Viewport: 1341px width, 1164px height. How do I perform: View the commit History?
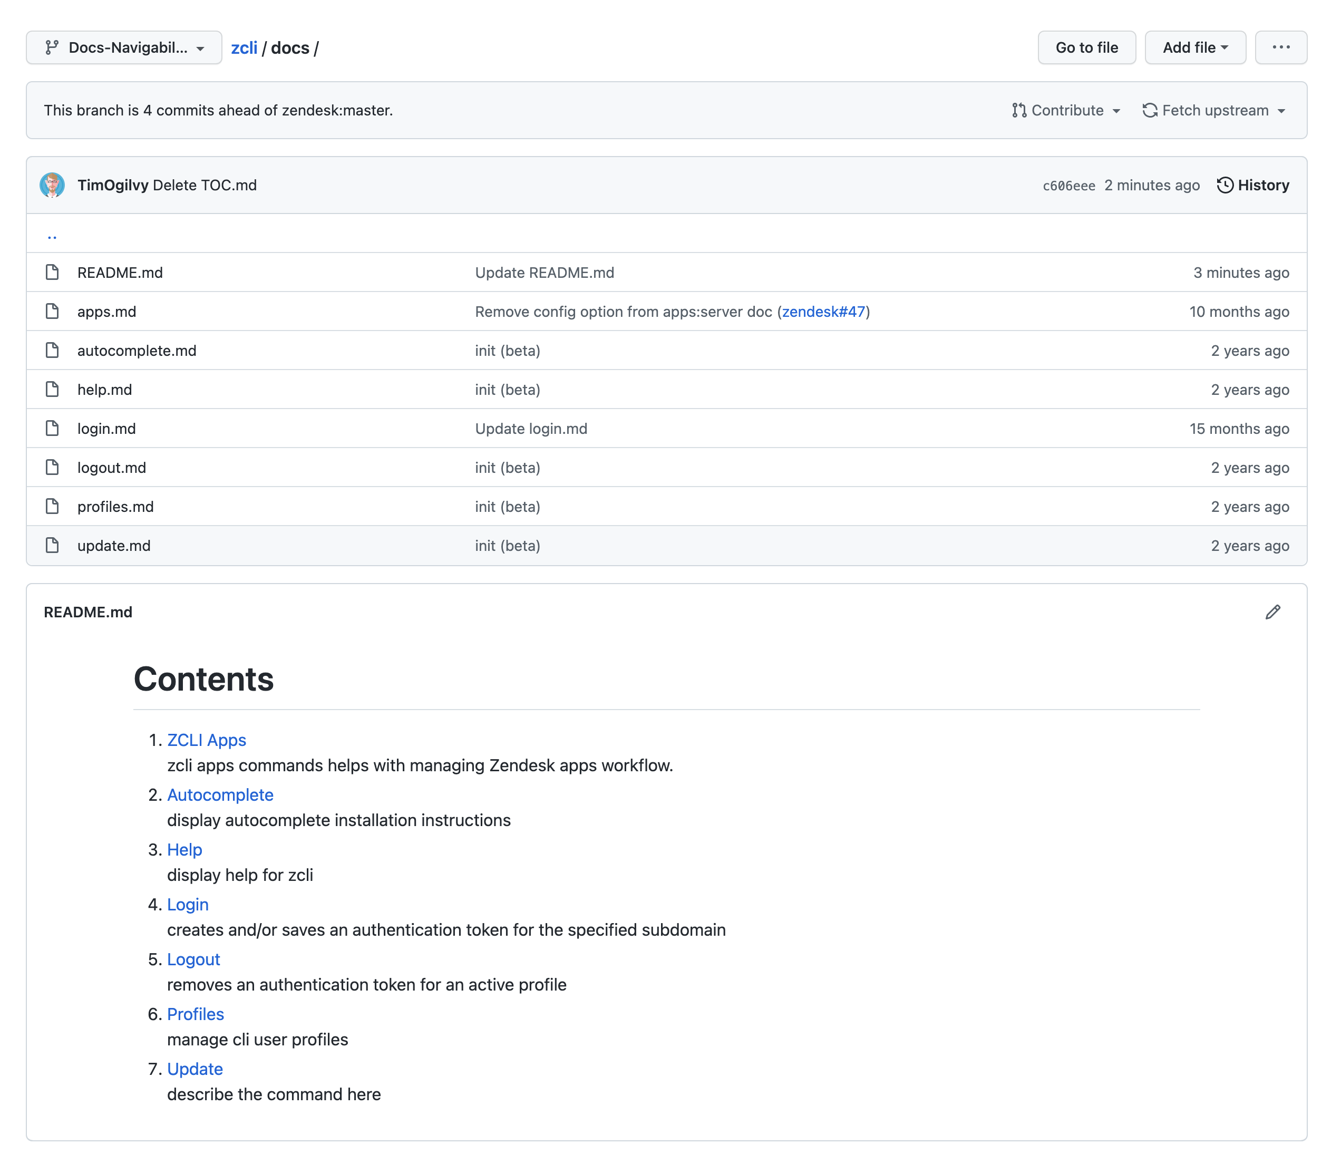coord(1252,185)
